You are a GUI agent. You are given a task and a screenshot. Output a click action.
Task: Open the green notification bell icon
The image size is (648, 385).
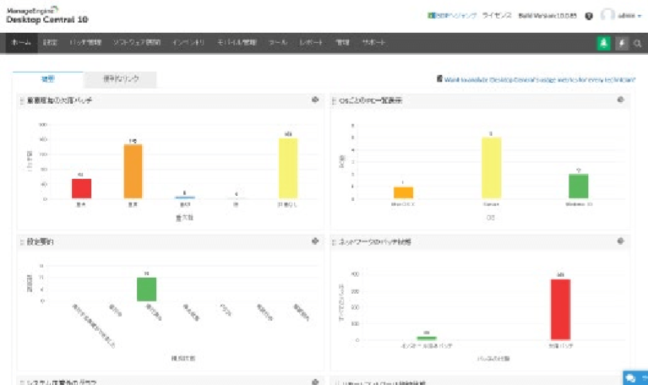pyautogui.click(x=604, y=43)
